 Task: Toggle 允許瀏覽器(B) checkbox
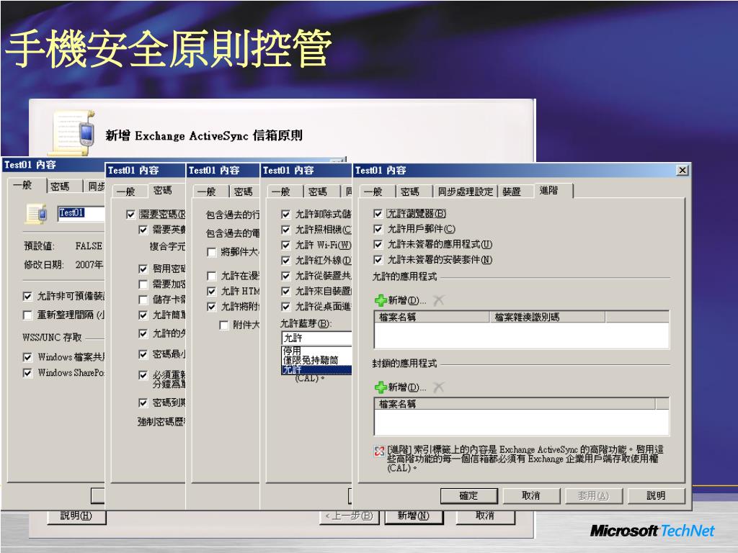[378, 213]
